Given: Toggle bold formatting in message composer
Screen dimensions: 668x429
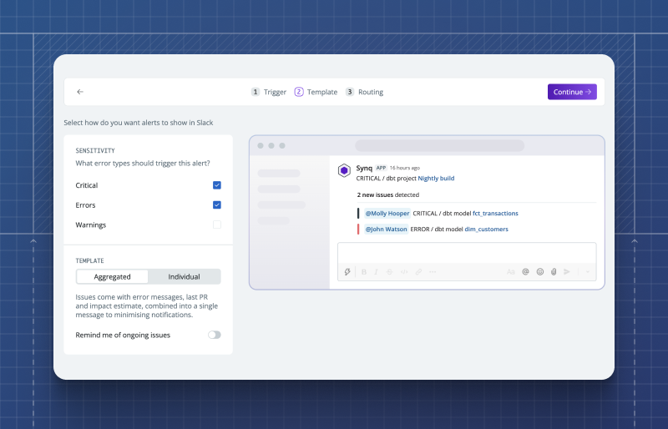Looking at the screenshot, I should pyautogui.click(x=364, y=272).
